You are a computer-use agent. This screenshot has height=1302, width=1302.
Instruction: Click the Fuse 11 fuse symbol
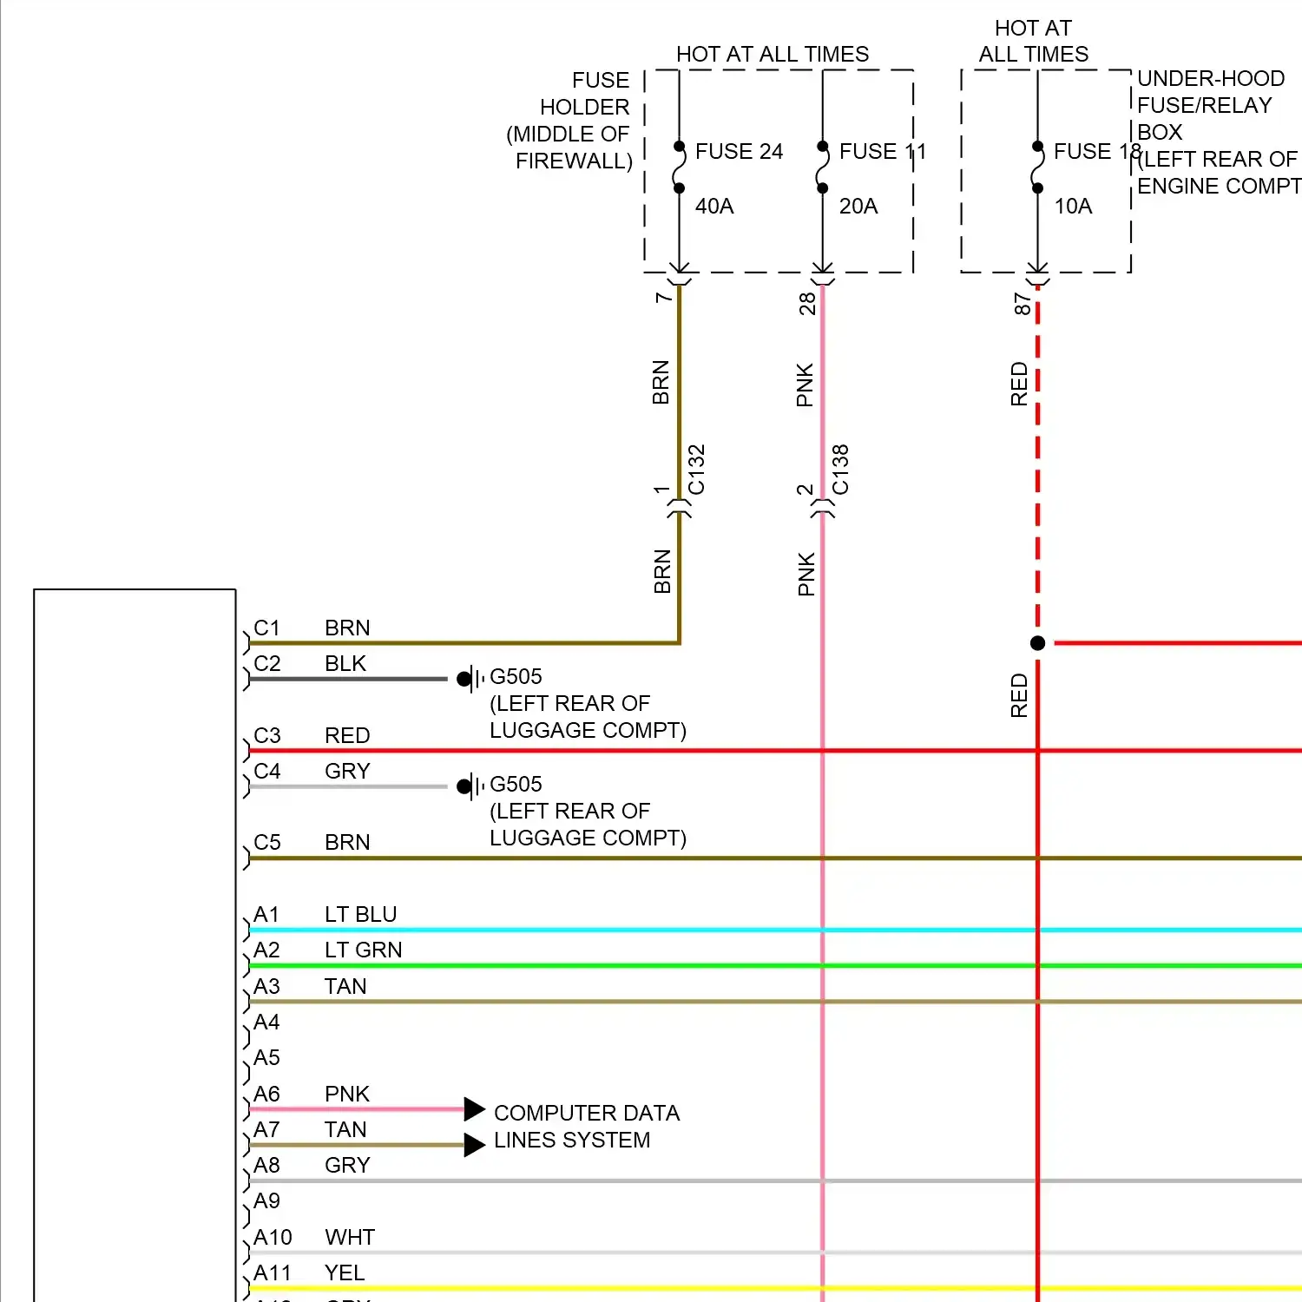(x=822, y=168)
